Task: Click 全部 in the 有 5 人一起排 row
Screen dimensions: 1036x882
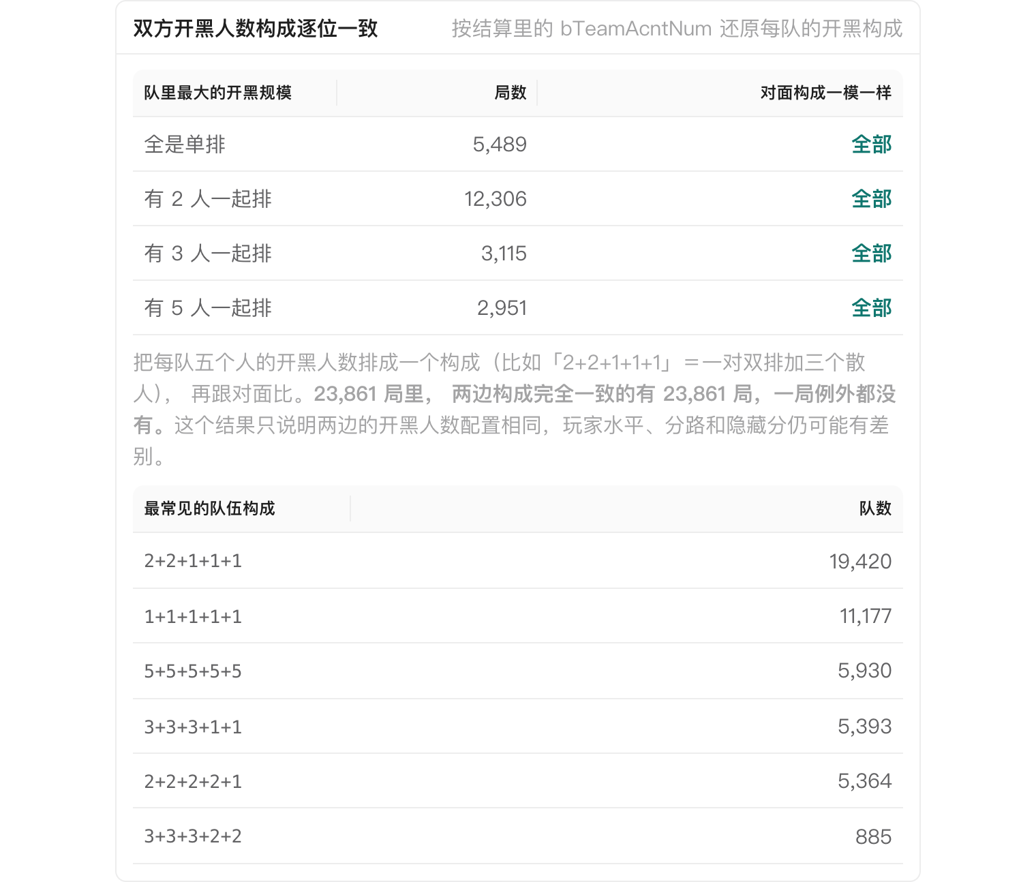Action: point(872,308)
